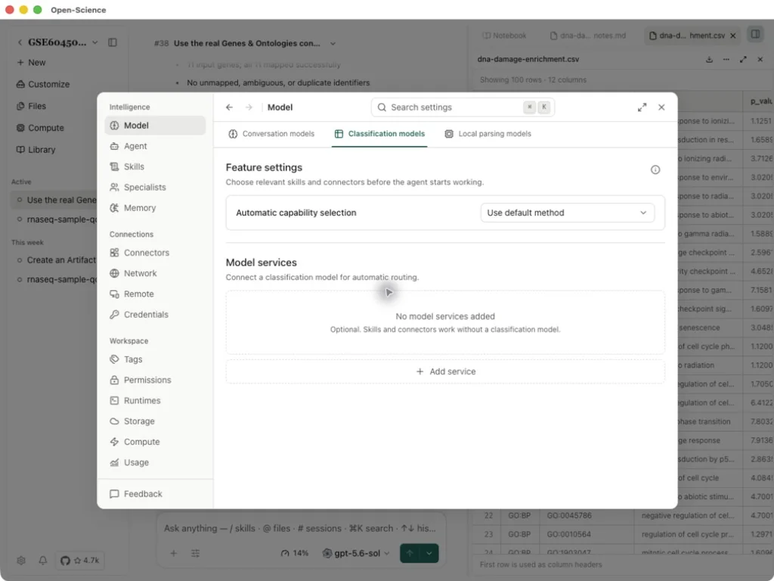Select the Classification models tab
The width and height of the screenshot is (774, 581).
379,134
